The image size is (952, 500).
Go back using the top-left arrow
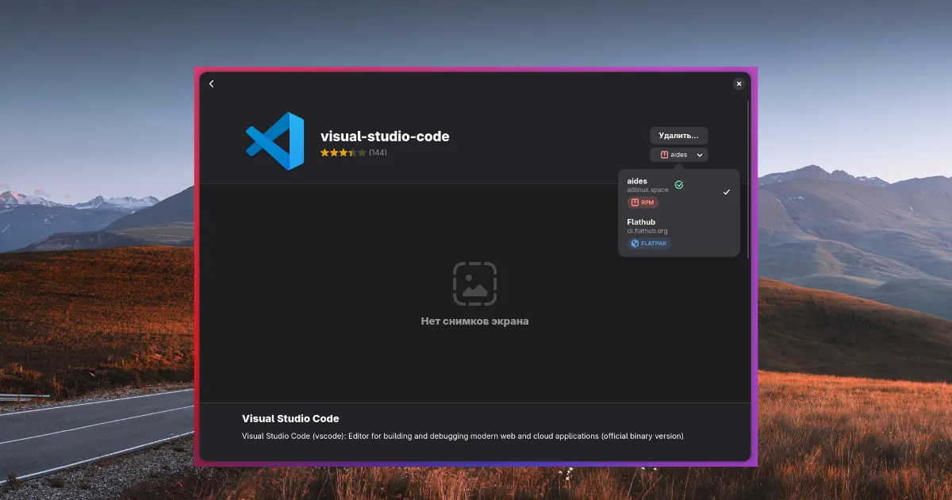[x=211, y=84]
